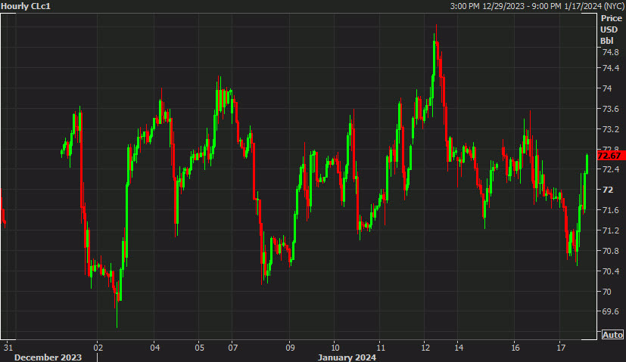Image resolution: width=626 pixels, height=362 pixels.
Task: Click the 10 date label on time axis
Action: coord(335,348)
